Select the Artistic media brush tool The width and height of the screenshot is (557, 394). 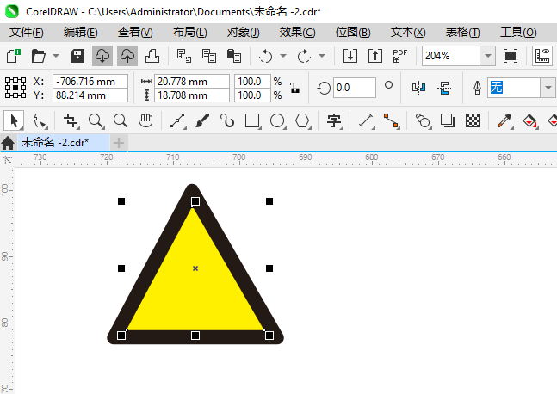[202, 120]
